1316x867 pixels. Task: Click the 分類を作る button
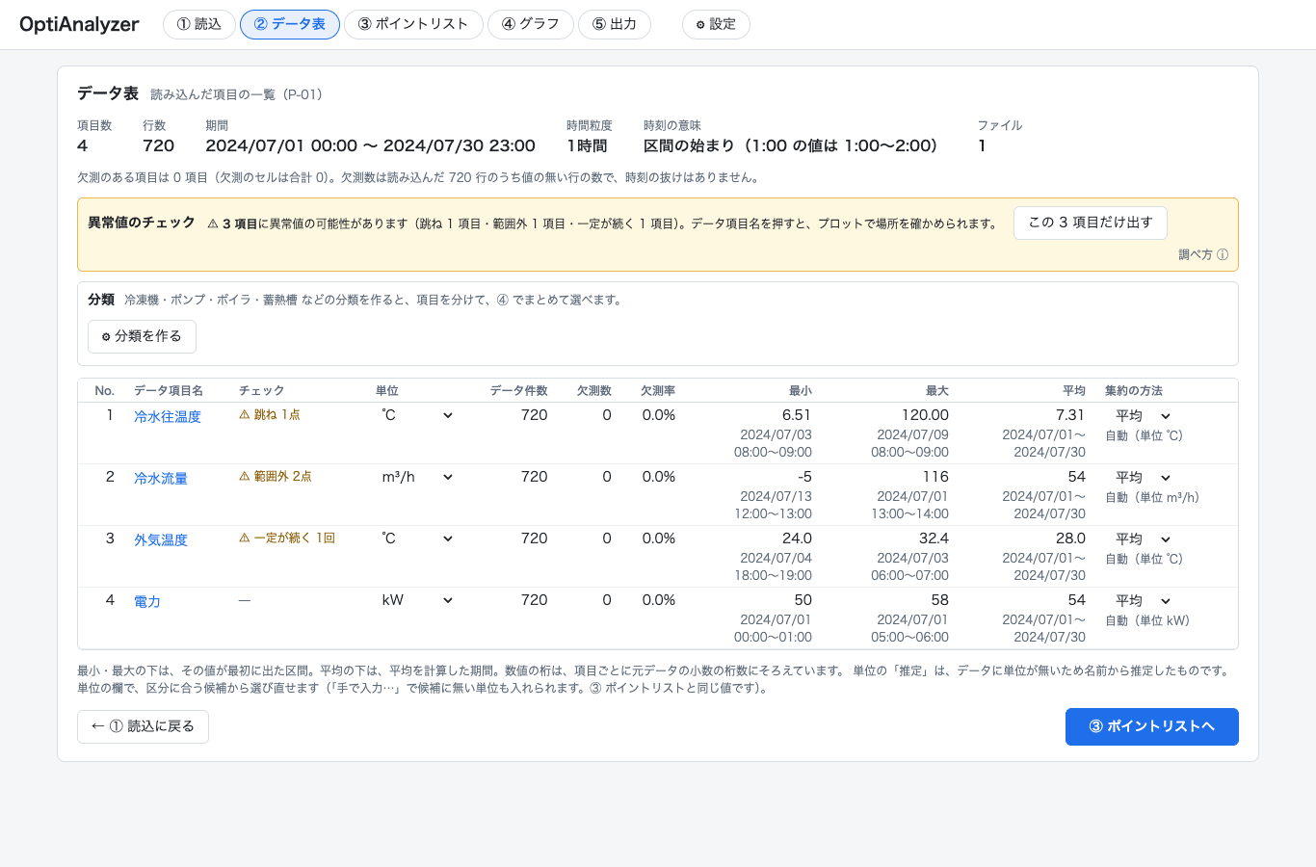click(x=142, y=336)
